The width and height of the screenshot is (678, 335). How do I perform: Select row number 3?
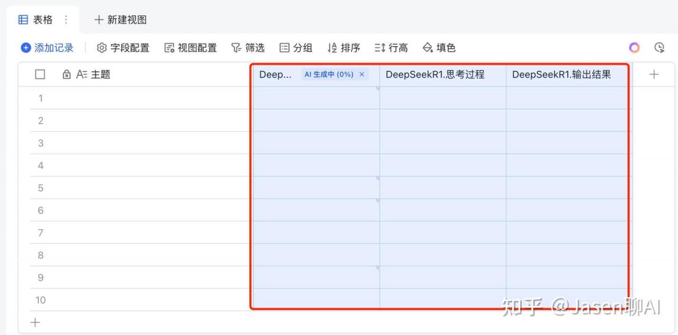pos(40,143)
